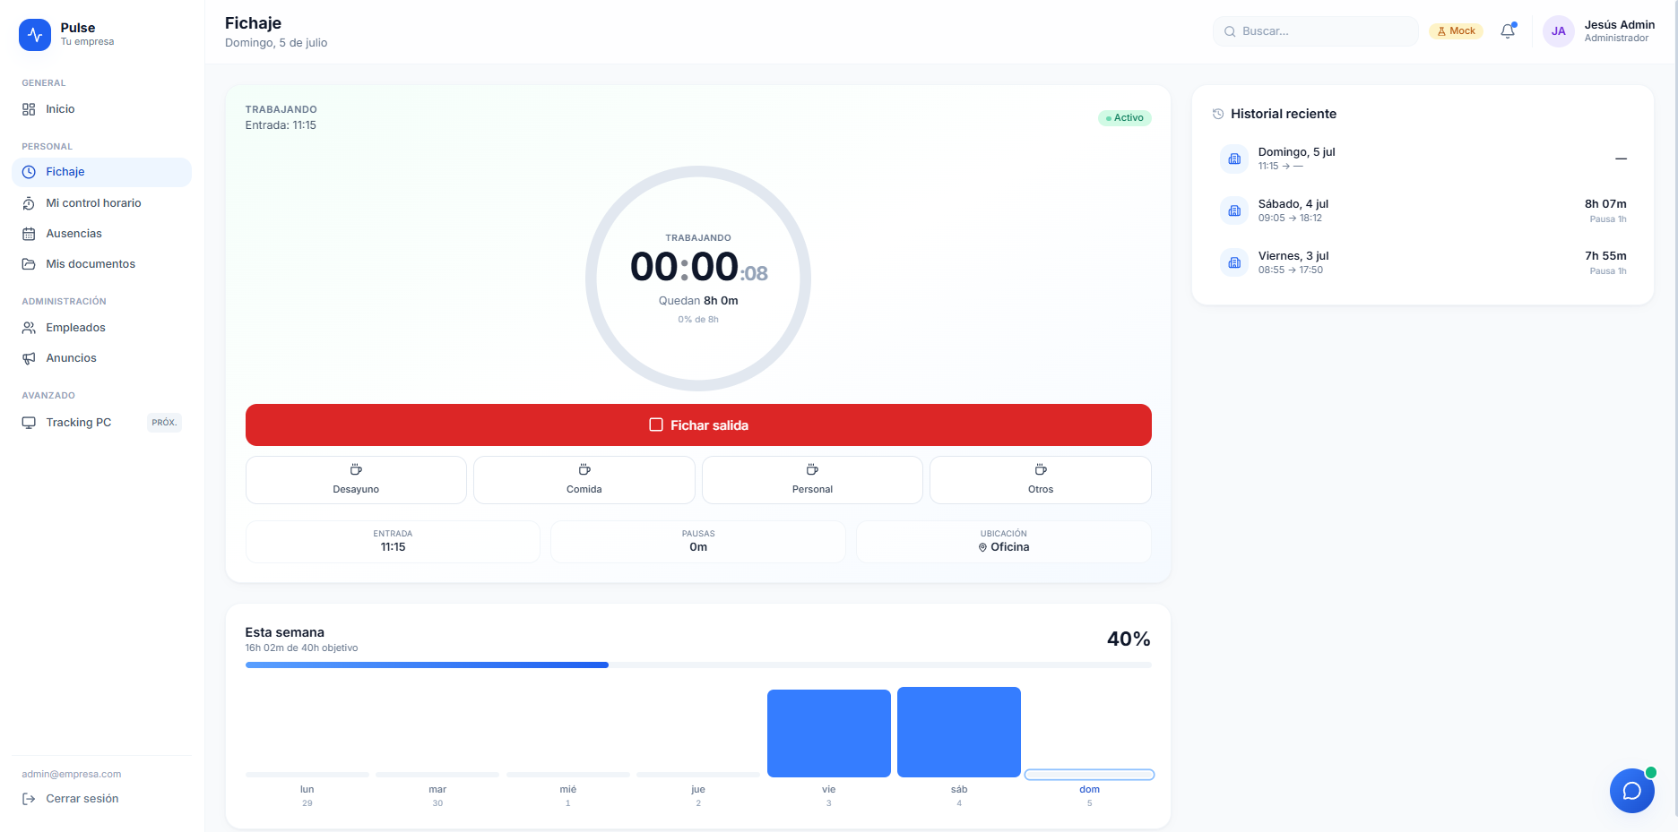Open Mi control horario page
This screenshot has height=832, width=1678.
(x=101, y=203)
